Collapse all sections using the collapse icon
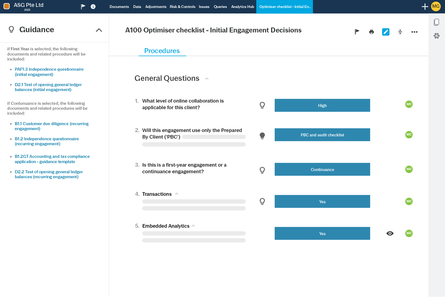The image size is (445, 297). [400, 32]
